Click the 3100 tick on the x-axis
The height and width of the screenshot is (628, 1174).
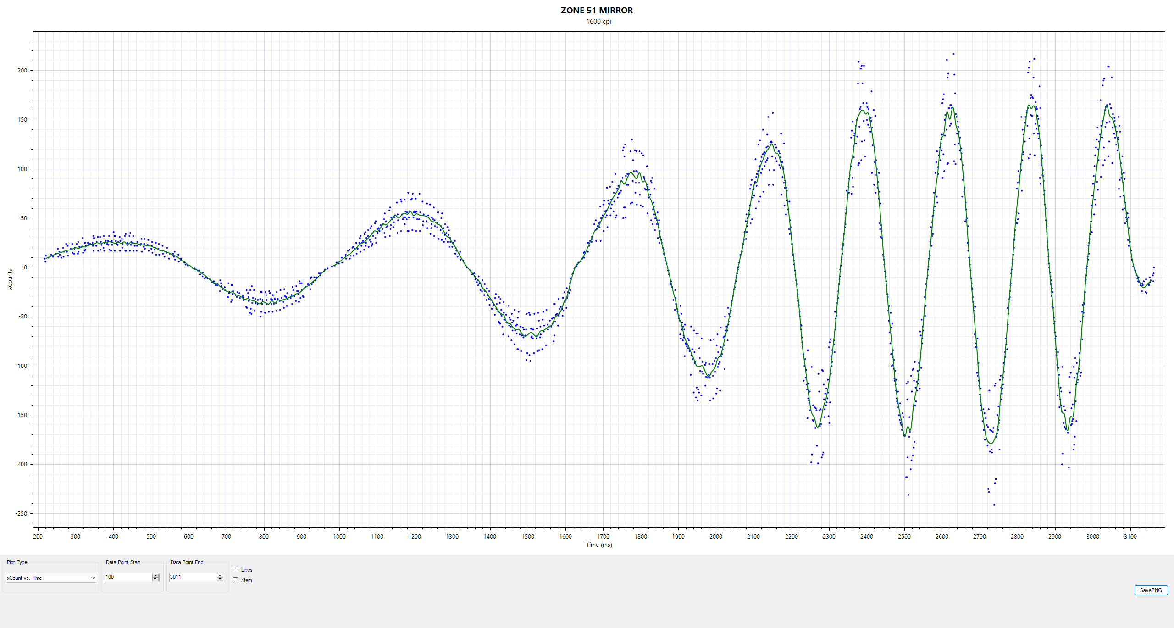coord(1130,536)
